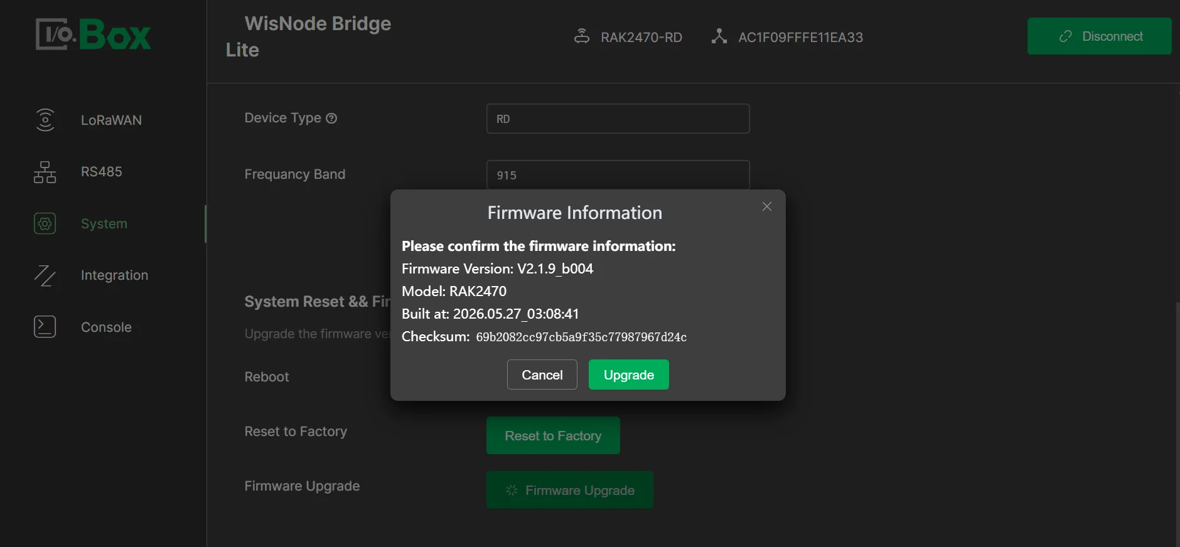The image size is (1180, 547).
Task: Click the Device Type input field
Action: click(x=618, y=119)
